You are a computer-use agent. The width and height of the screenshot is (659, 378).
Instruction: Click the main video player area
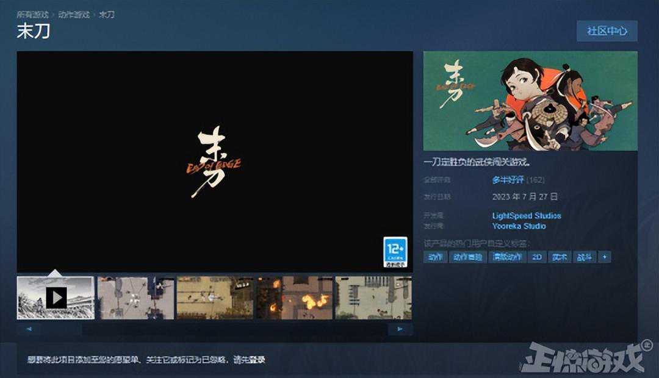tap(214, 161)
